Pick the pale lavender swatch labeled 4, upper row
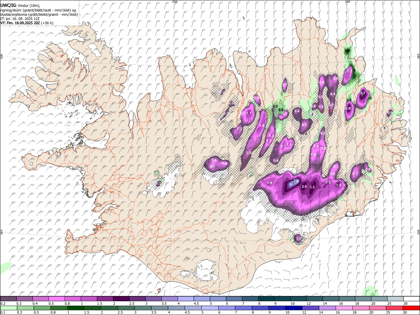 point(186,299)
